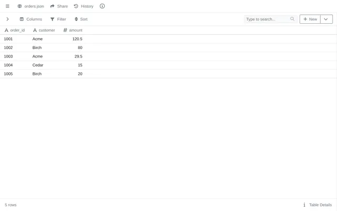Select Birch customer cell in row 1005
This screenshot has width=337, height=211.
37,74
